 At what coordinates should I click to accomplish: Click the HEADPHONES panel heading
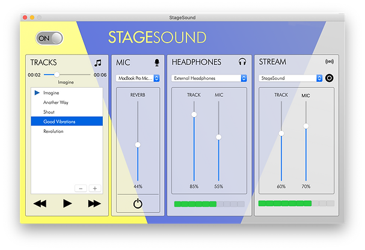pos(197,62)
